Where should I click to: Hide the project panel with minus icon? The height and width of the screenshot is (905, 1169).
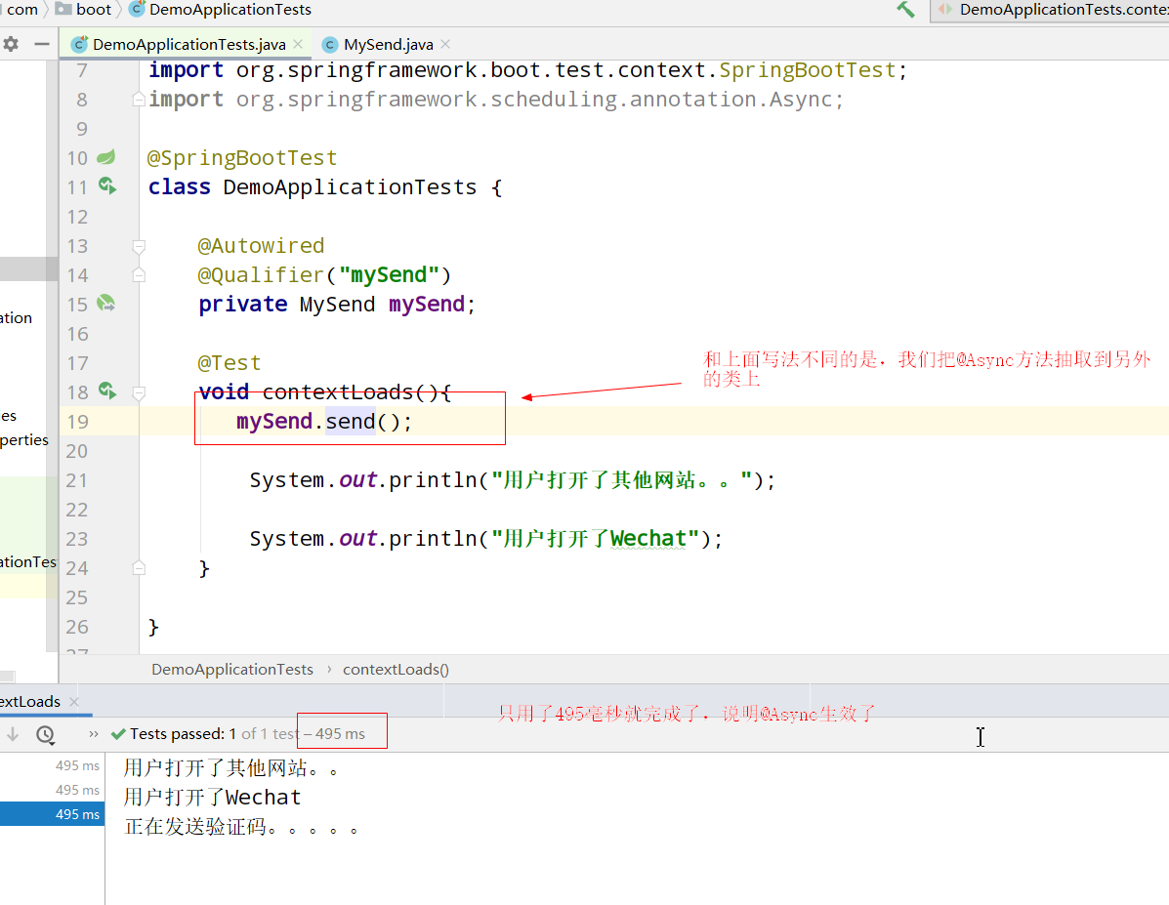[x=42, y=44]
